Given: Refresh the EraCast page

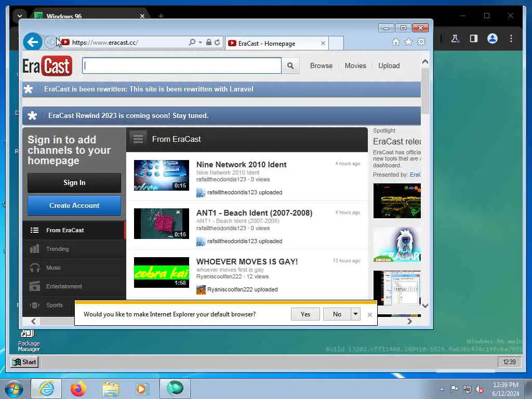Looking at the screenshot, I should [217, 43].
